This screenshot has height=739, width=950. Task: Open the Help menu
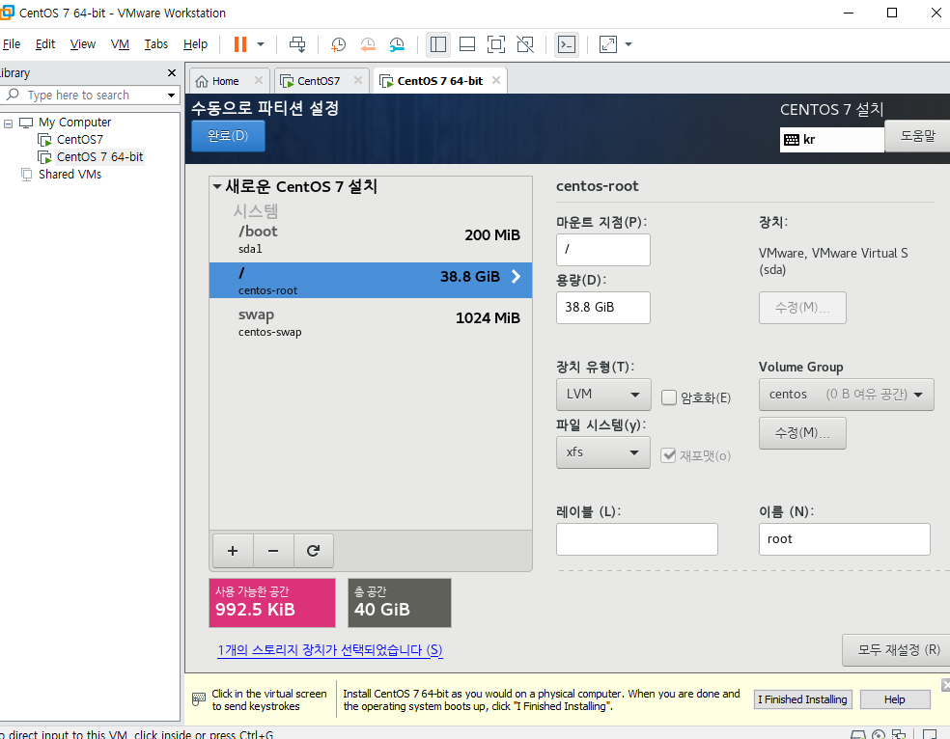pos(195,44)
